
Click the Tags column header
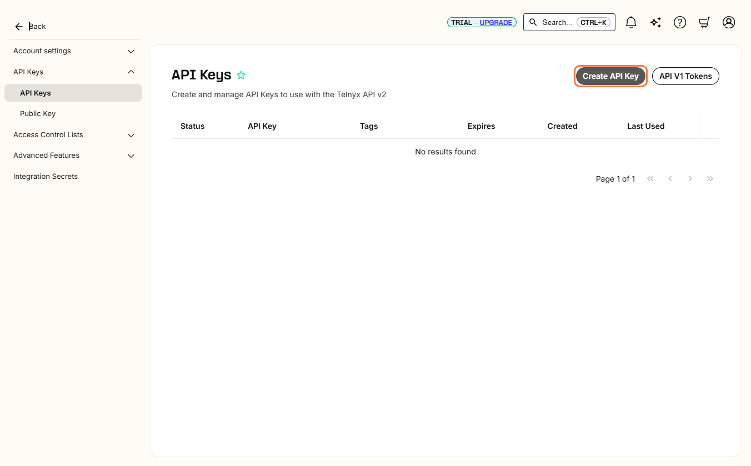[369, 126]
